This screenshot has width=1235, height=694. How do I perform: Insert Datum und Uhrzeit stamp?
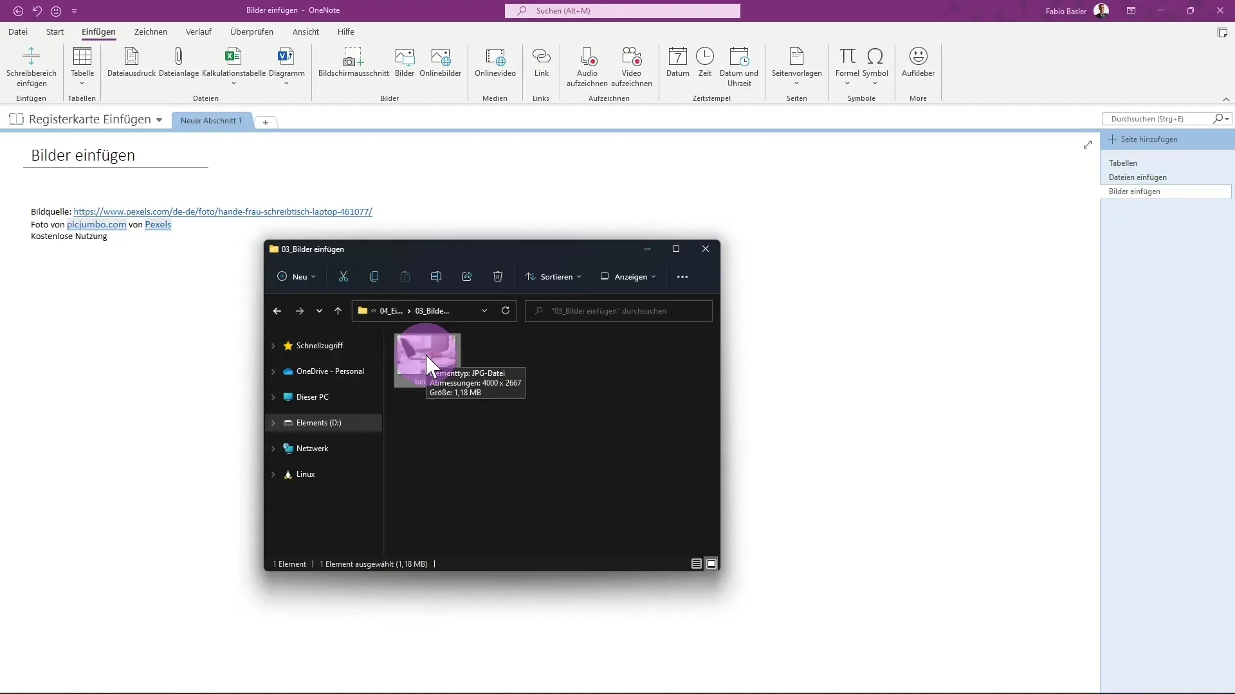[x=739, y=67]
